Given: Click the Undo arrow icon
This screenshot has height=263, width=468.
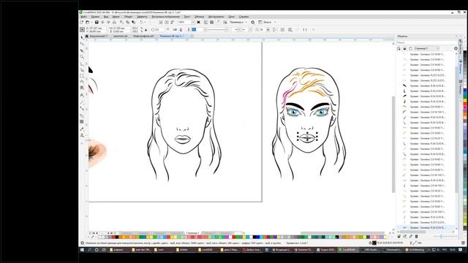Looking at the screenshot, I should coord(141,22).
